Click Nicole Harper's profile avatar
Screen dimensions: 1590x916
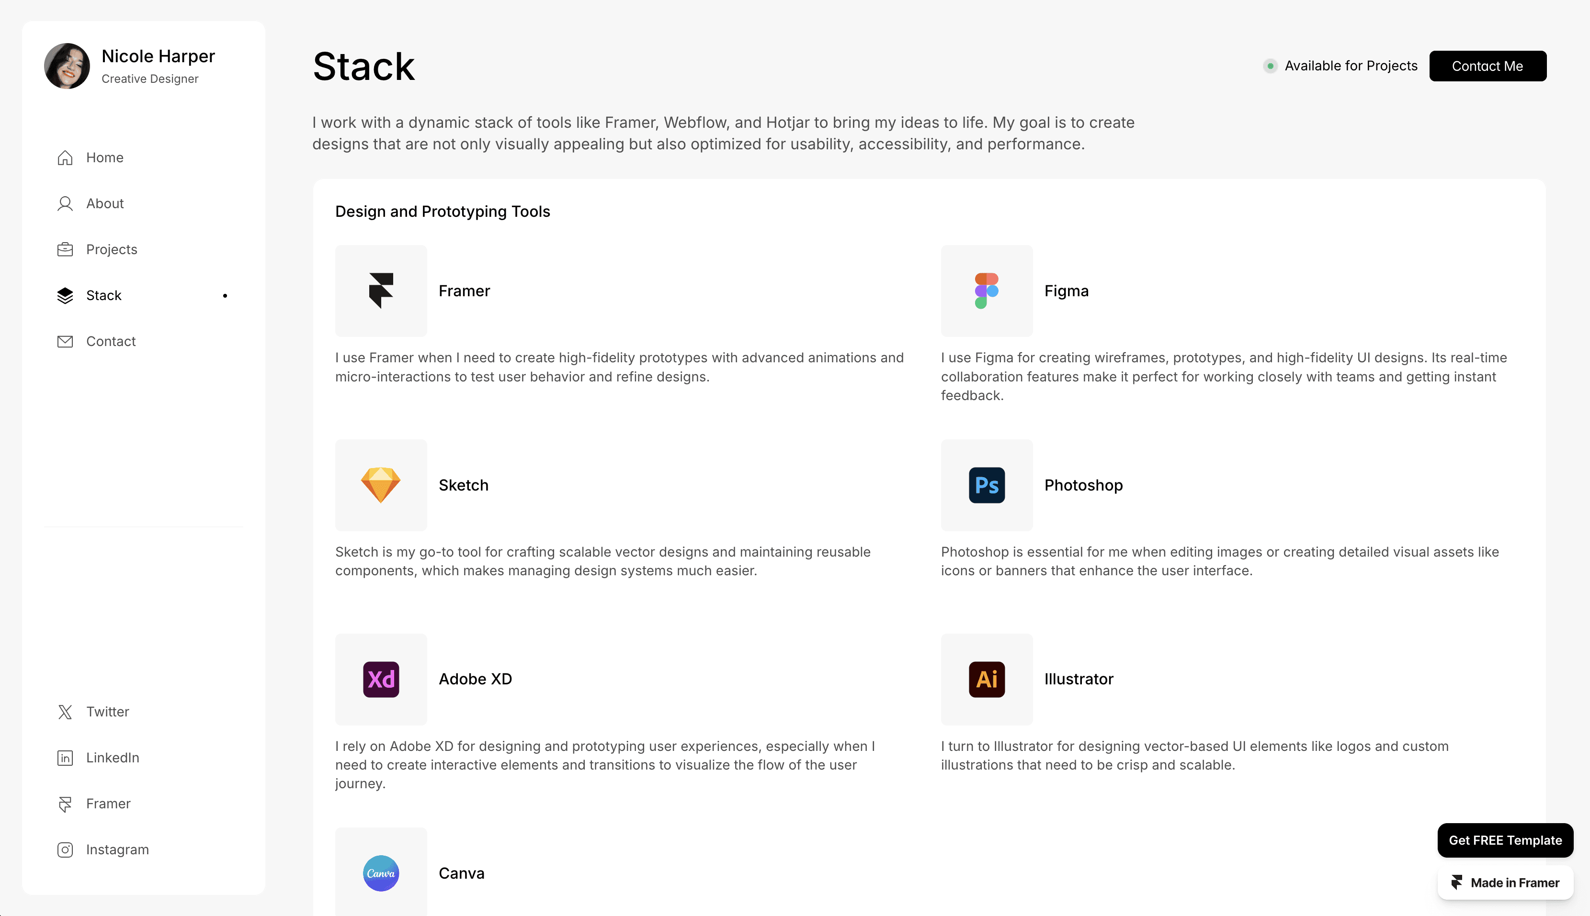[67, 66]
